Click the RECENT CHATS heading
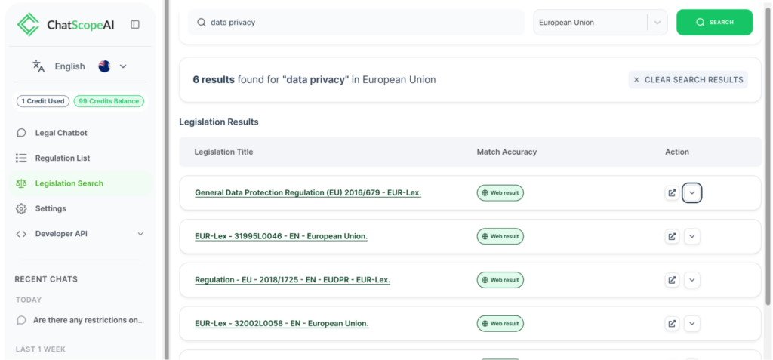Screen dimensions: 773x360 coord(46,279)
